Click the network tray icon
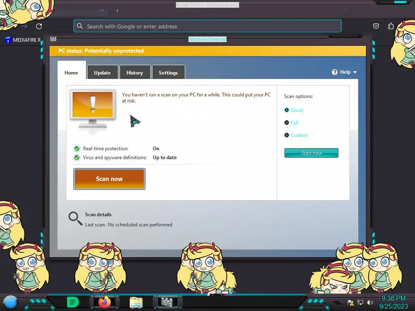 click(x=360, y=302)
